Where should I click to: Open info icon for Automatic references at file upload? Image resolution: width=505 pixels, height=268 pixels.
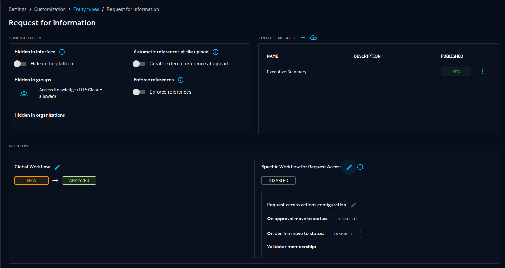[x=216, y=52]
